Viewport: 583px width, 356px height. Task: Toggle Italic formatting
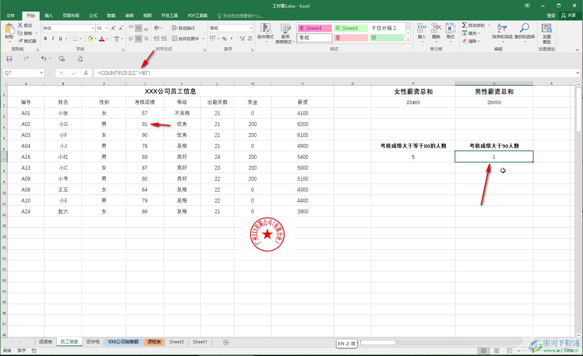point(53,39)
